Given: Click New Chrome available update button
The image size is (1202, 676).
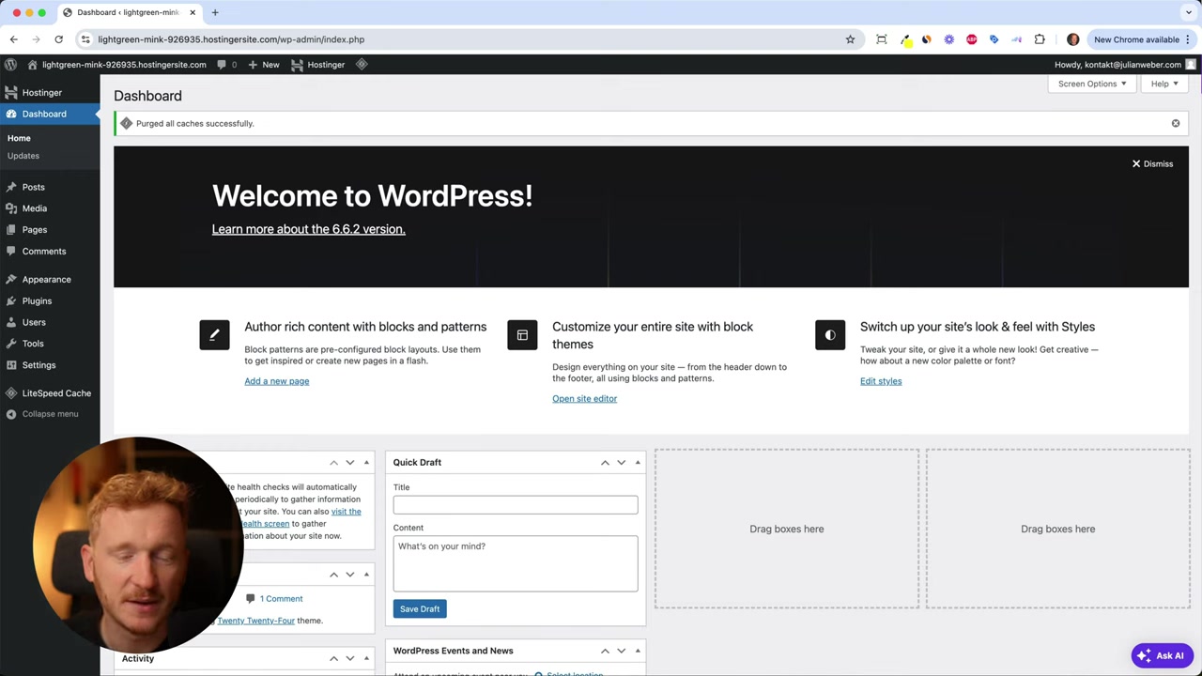Looking at the screenshot, I should pos(1136,39).
